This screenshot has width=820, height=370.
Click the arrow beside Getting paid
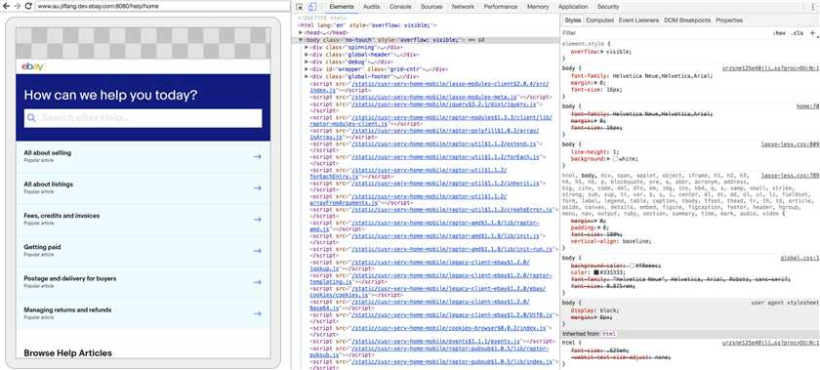(x=258, y=251)
